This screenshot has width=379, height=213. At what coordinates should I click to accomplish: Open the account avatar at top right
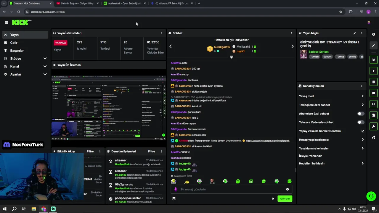click(x=369, y=22)
